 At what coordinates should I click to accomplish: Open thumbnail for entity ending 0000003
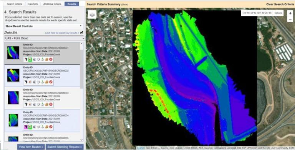click(x=13, y=98)
